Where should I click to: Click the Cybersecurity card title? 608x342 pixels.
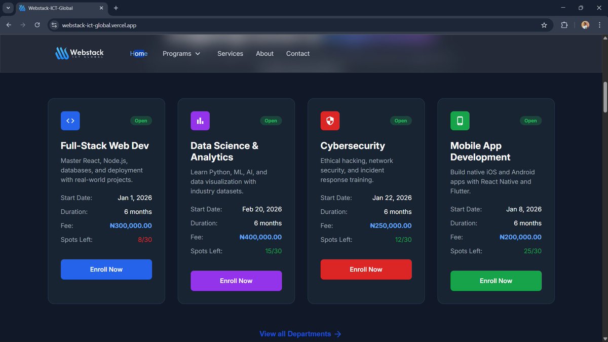coord(353,145)
